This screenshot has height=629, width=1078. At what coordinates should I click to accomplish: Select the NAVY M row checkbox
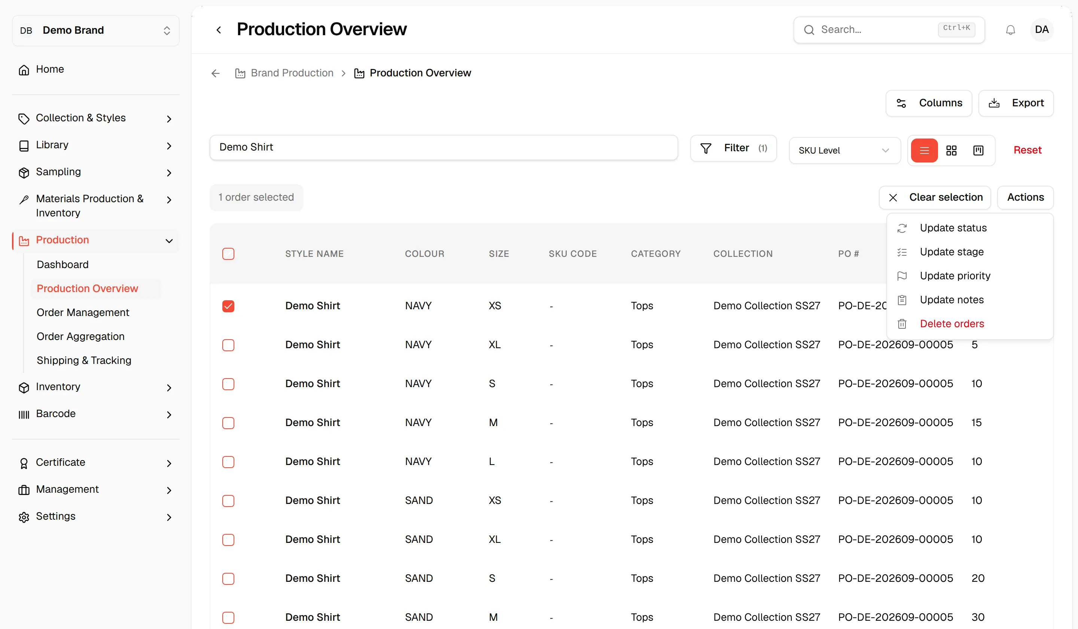[228, 423]
